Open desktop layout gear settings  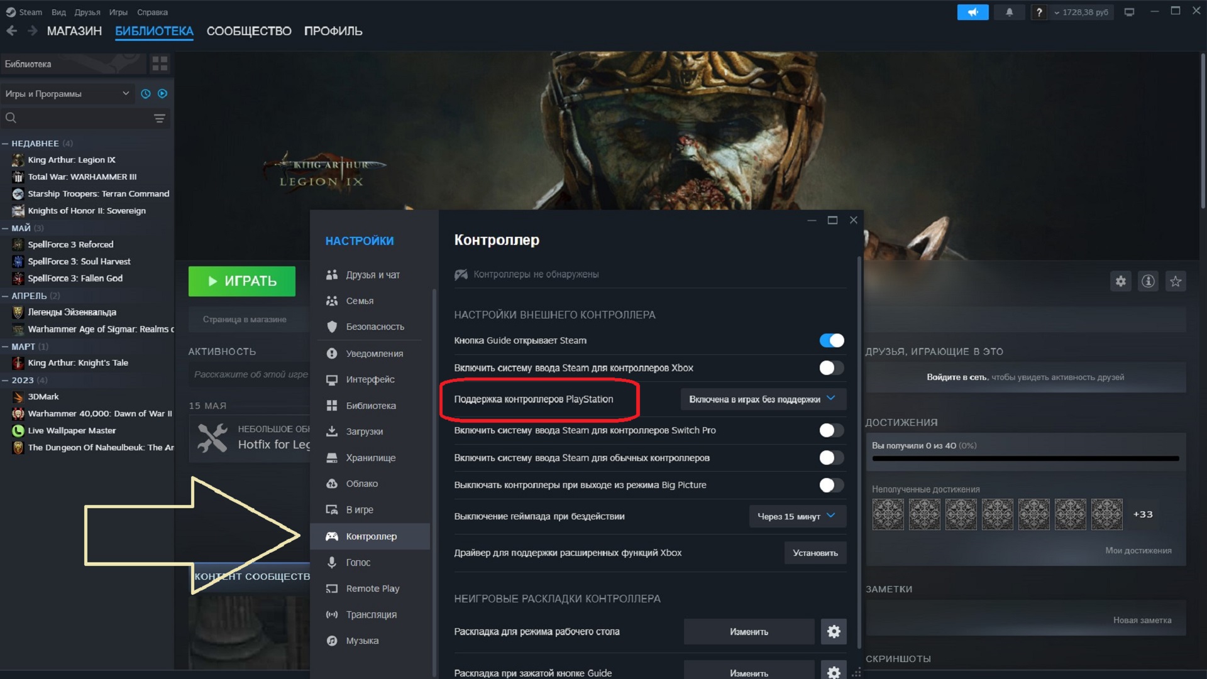[834, 631]
